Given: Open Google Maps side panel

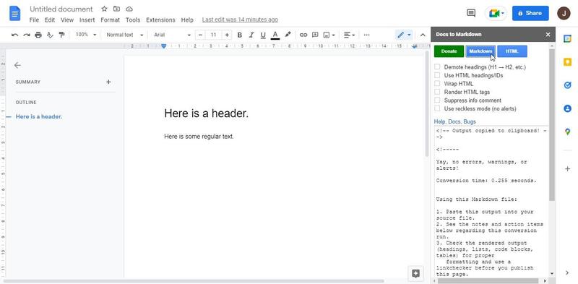Looking at the screenshot, I should [567, 132].
